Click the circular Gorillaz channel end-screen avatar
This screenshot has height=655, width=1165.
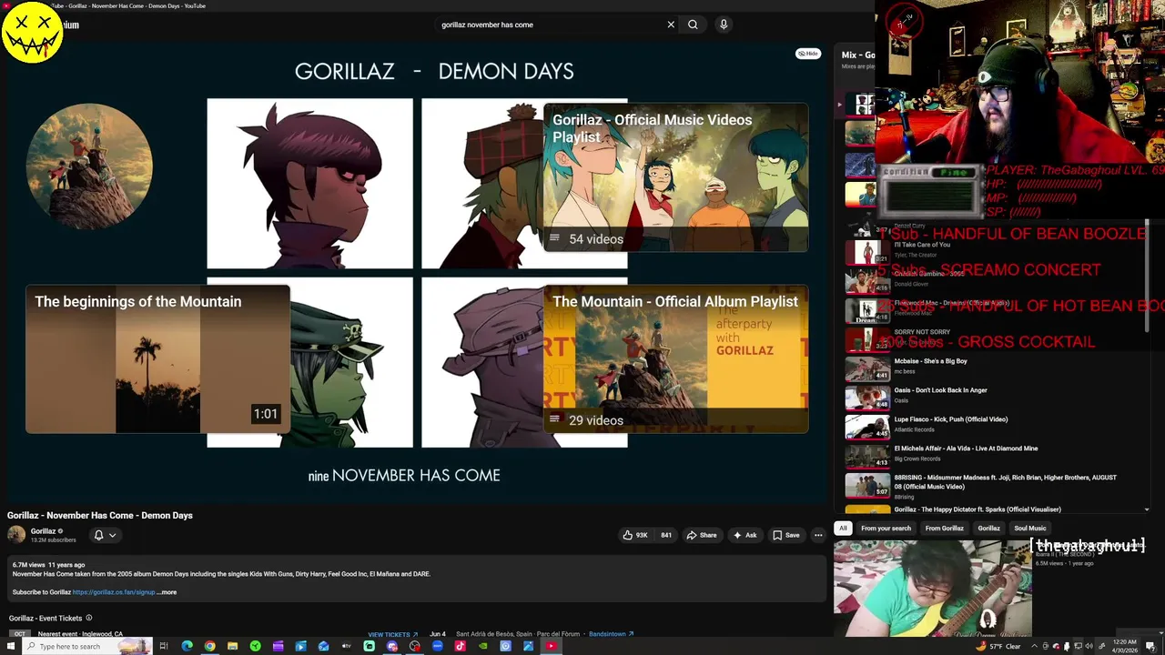point(89,166)
